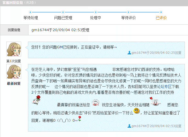Click the 论坛专区 forum link
The image size is (188, 137).
click(164, 87)
